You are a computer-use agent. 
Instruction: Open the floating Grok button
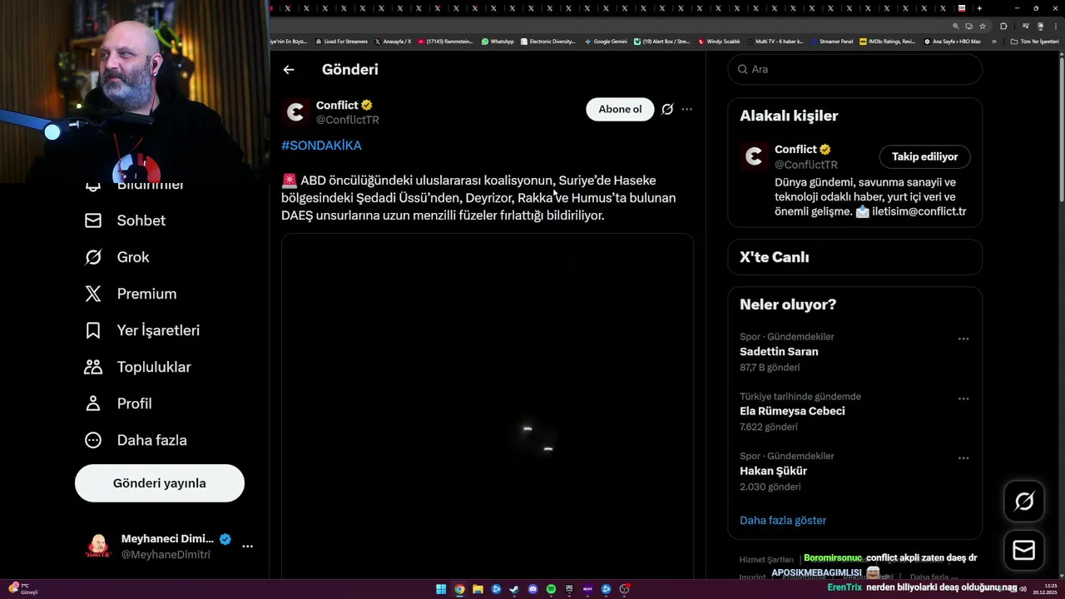coord(1024,501)
